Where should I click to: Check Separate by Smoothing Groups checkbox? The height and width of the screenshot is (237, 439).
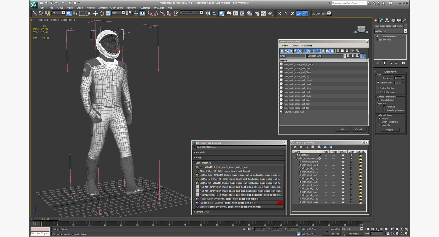pyautogui.click(x=384, y=110)
